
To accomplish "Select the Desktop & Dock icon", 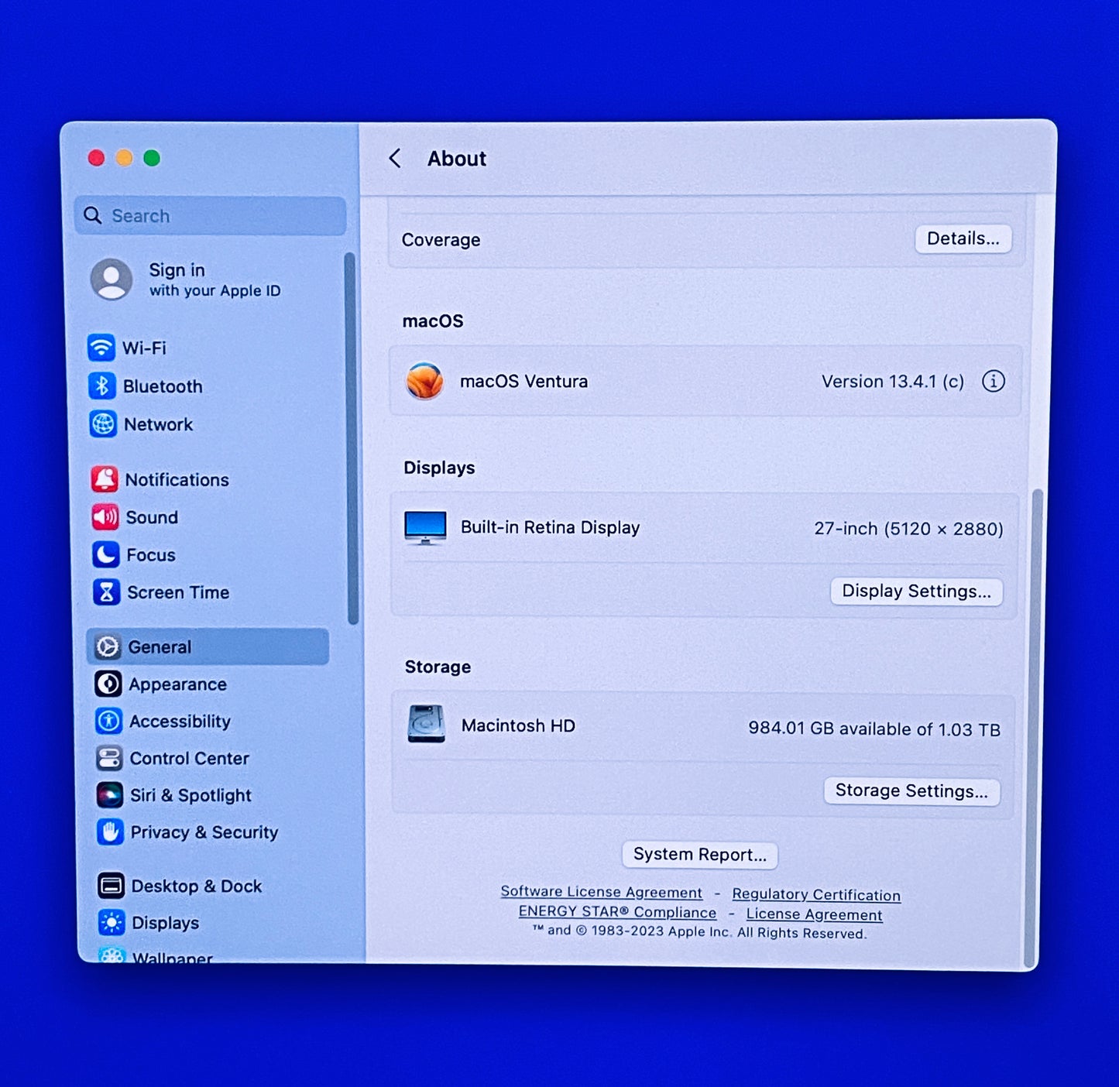I will (112, 886).
